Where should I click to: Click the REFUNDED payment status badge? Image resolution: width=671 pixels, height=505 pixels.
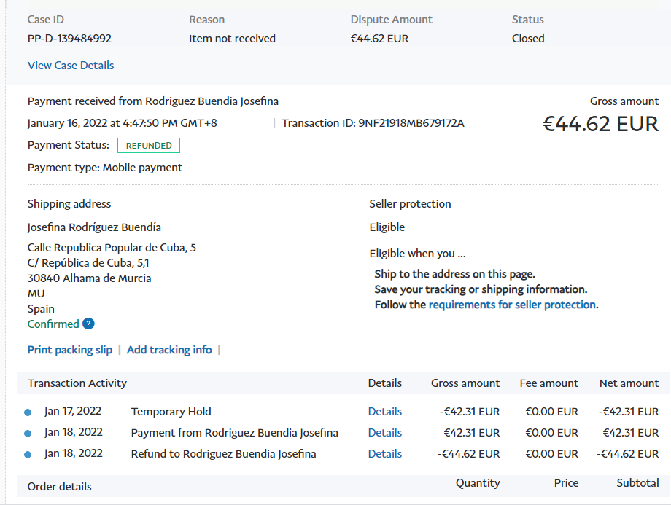(x=149, y=146)
